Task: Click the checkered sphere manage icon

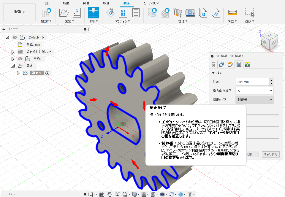Action: point(165,13)
